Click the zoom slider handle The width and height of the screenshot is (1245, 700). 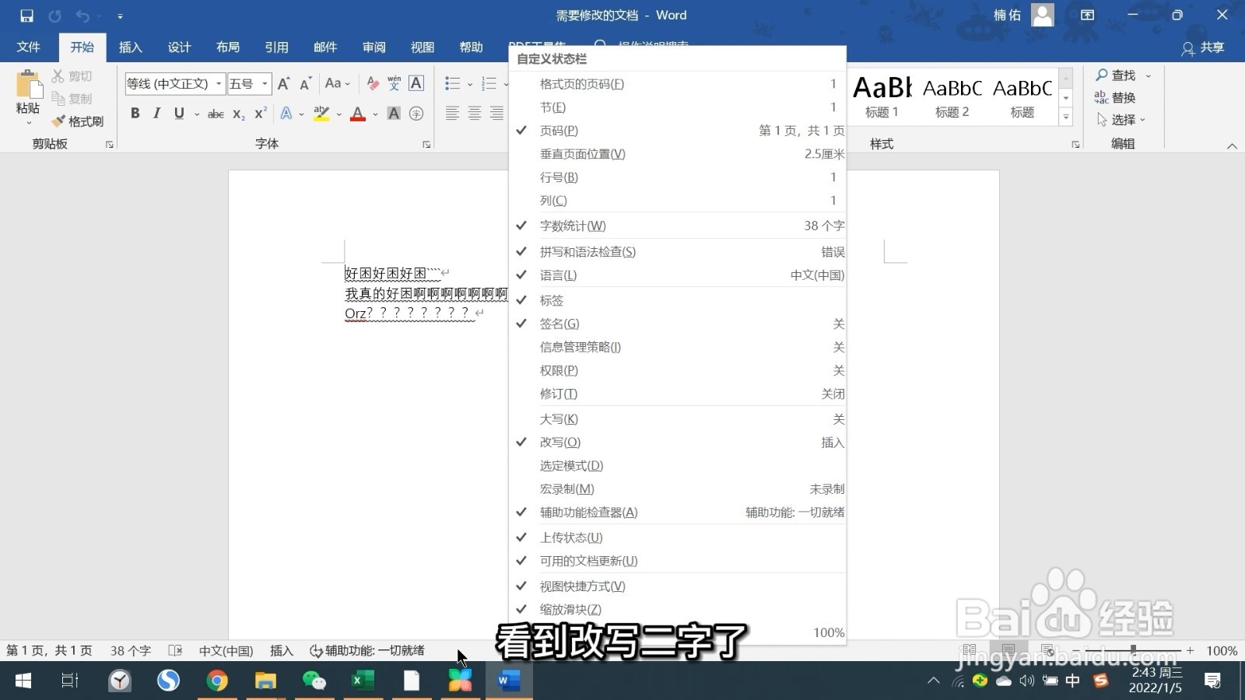tap(1133, 649)
